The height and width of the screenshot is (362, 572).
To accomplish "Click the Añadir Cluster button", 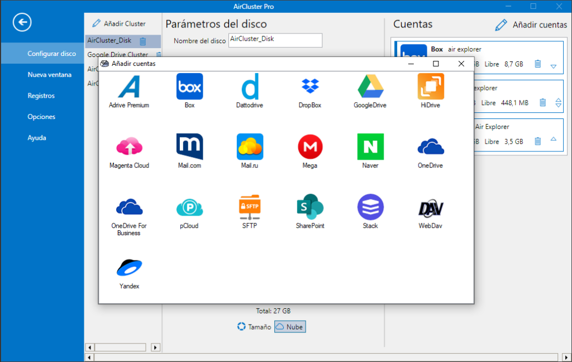I will pyautogui.click(x=119, y=23).
